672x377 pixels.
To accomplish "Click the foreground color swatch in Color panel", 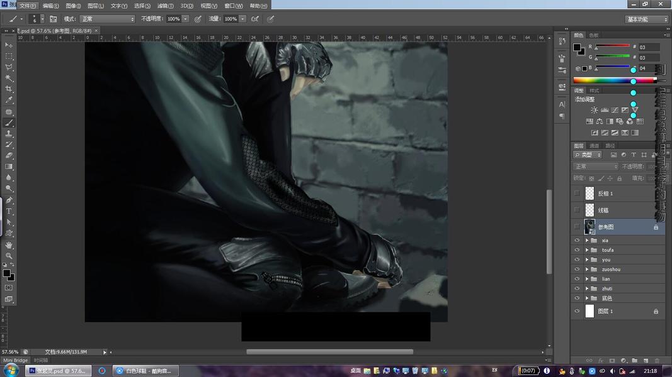I will [577, 47].
